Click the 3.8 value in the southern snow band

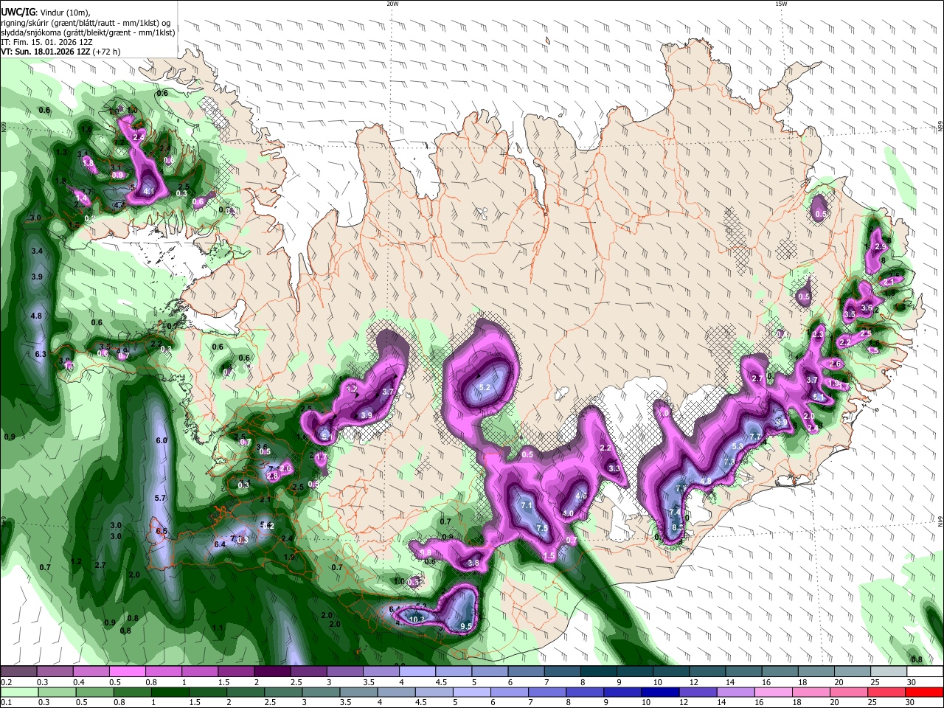[473, 563]
